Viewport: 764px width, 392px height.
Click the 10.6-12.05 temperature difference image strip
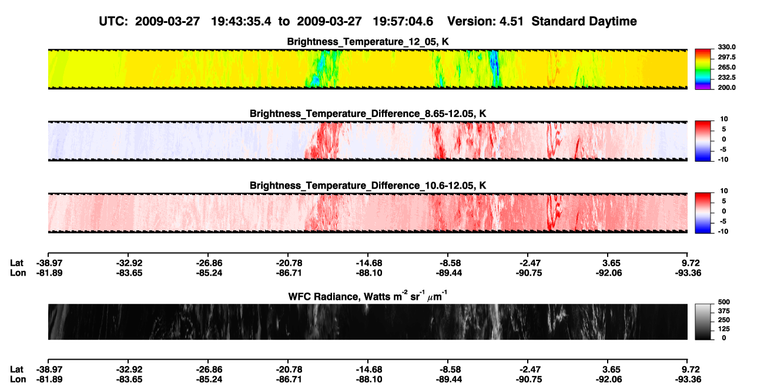(x=367, y=213)
